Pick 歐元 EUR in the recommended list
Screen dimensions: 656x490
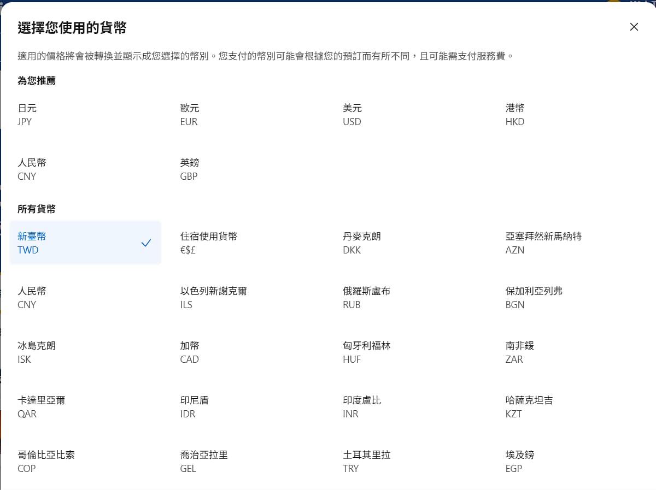tap(190, 115)
